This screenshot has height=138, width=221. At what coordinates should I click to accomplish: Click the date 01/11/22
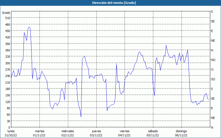pyautogui.click(x=39, y=135)
